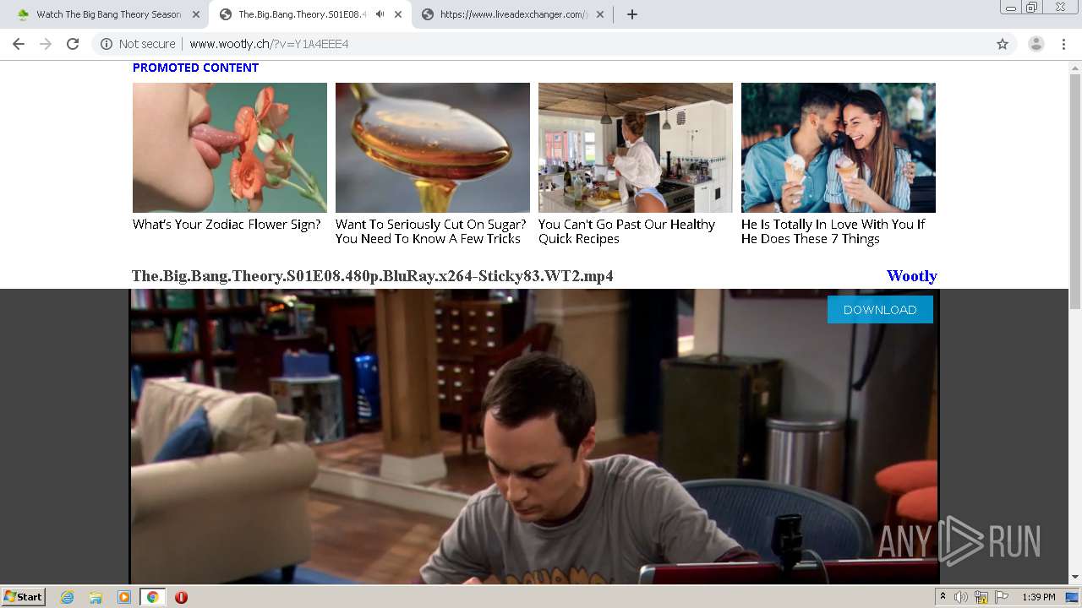
Task: Open the File Explorer taskbar icon
Action: coord(96,597)
